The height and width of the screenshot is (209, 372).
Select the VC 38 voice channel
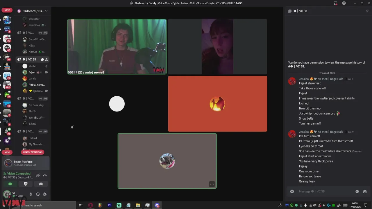33,60
